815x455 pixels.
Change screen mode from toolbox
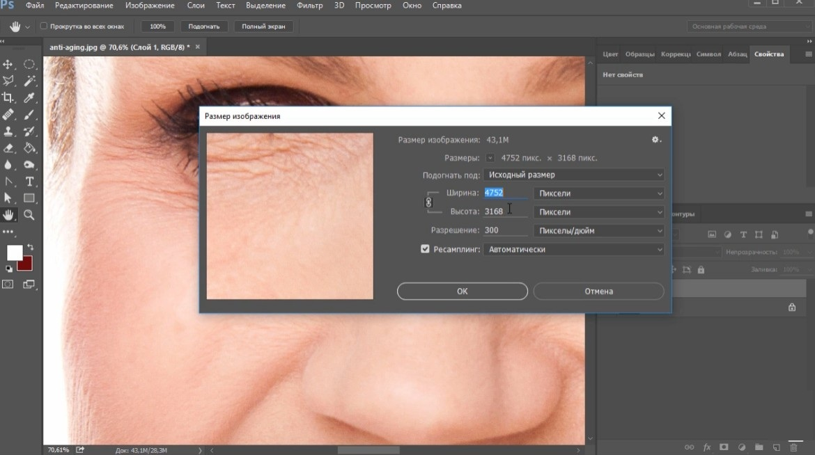(29, 284)
